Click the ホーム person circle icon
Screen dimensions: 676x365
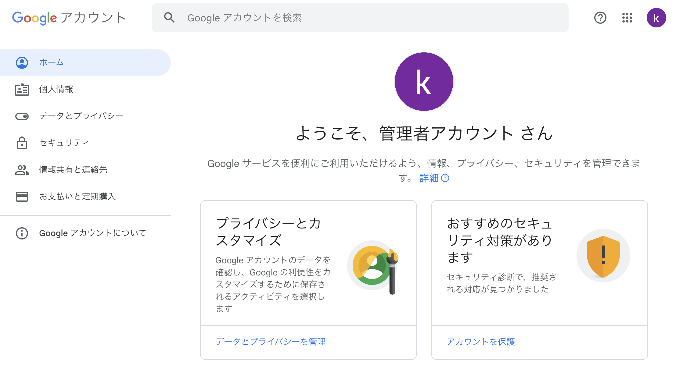tap(22, 62)
